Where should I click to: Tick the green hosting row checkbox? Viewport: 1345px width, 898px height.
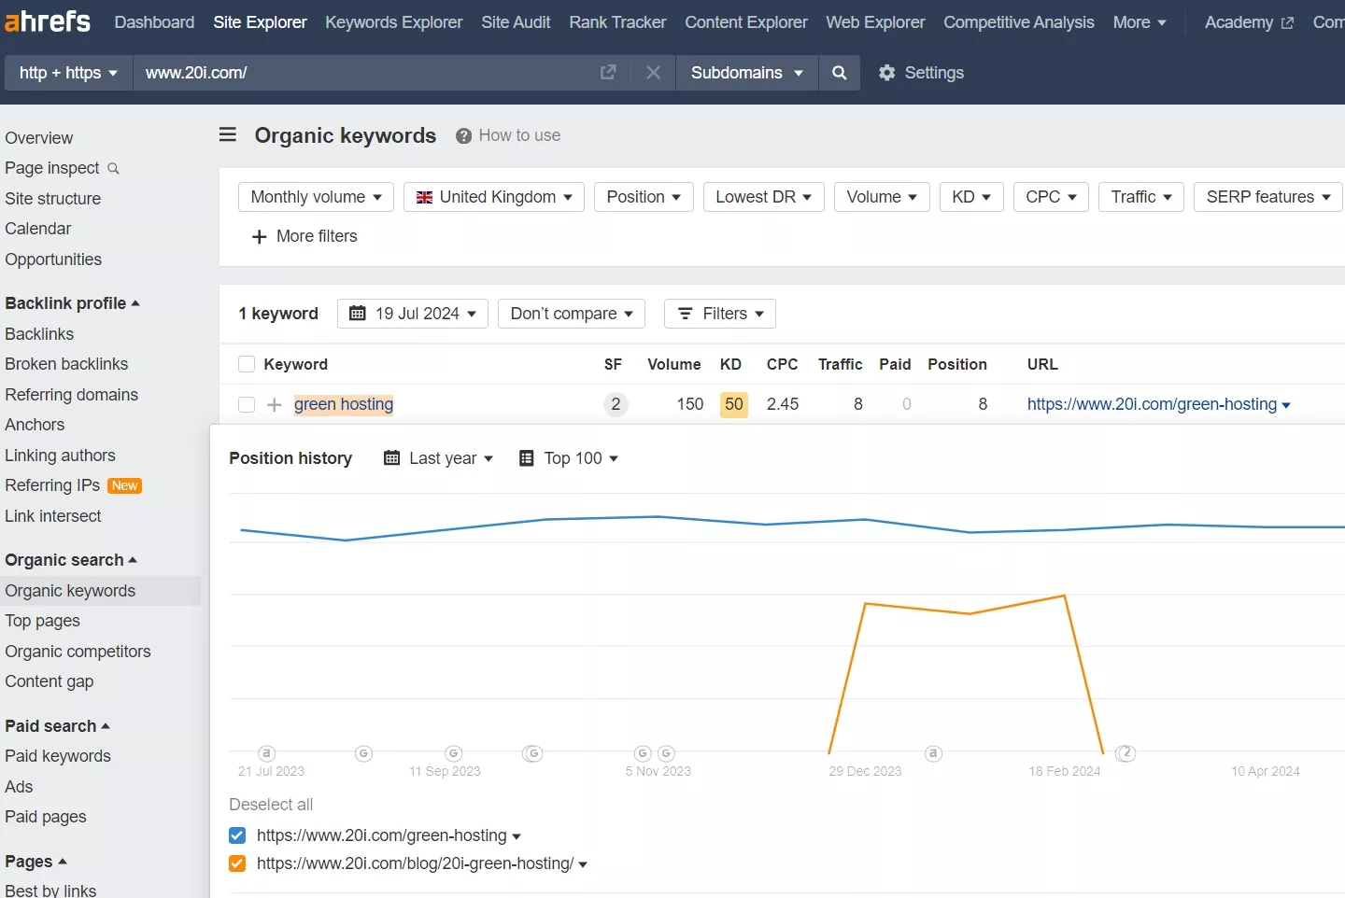[247, 405]
